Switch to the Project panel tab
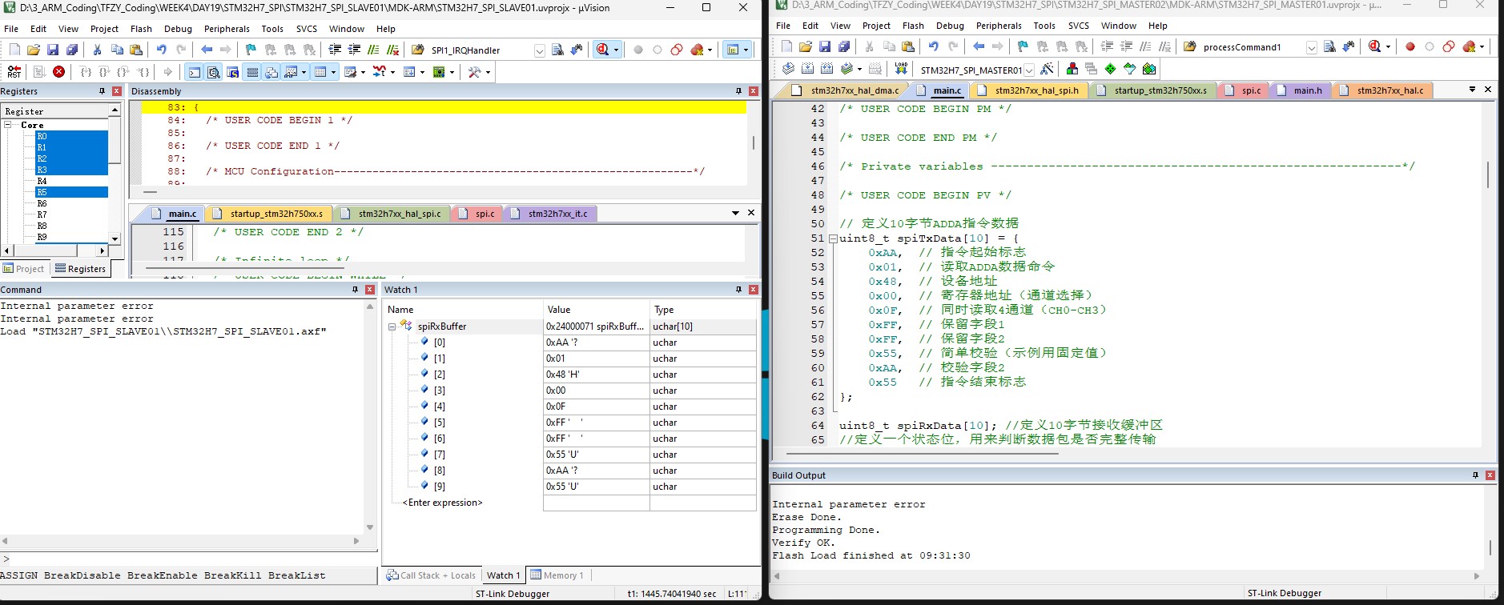Screen dimensions: 1504x605 click(x=24, y=269)
